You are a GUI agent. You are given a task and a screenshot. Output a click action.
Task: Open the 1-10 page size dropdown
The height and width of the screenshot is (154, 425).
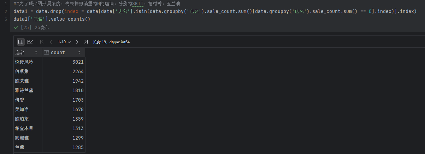click(64, 42)
